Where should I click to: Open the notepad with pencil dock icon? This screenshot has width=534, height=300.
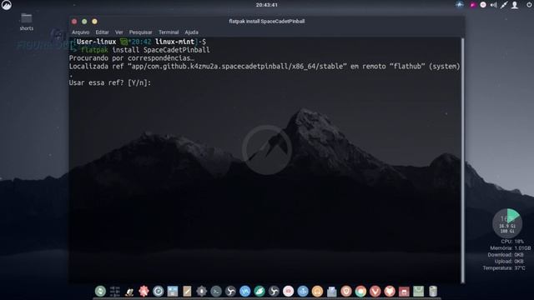[187, 291]
